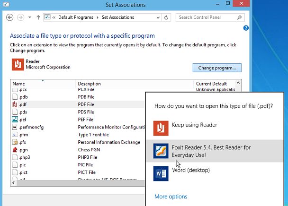This screenshot has width=288, height=206.
Task: Click the PDB File description
Action: tap(86, 97)
